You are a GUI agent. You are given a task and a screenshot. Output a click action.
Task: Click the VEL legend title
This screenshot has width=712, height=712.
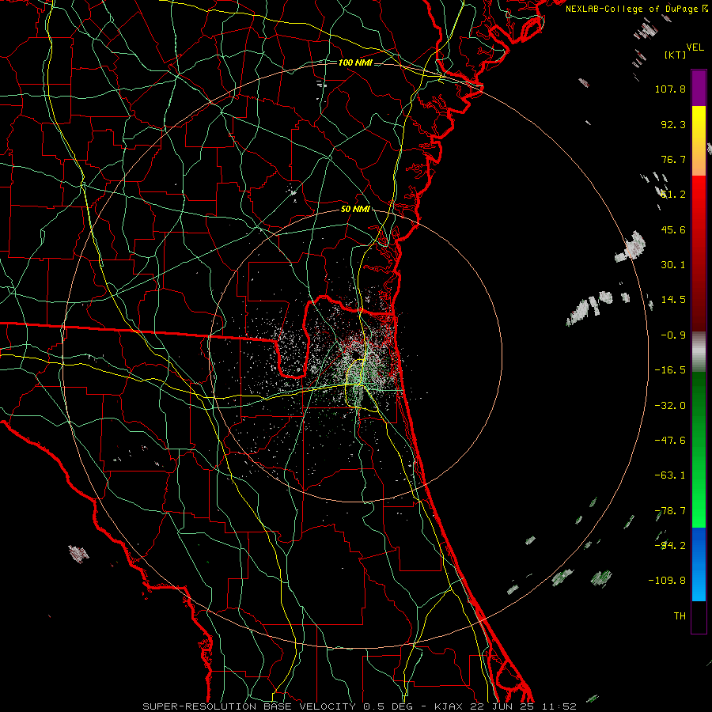695,47
